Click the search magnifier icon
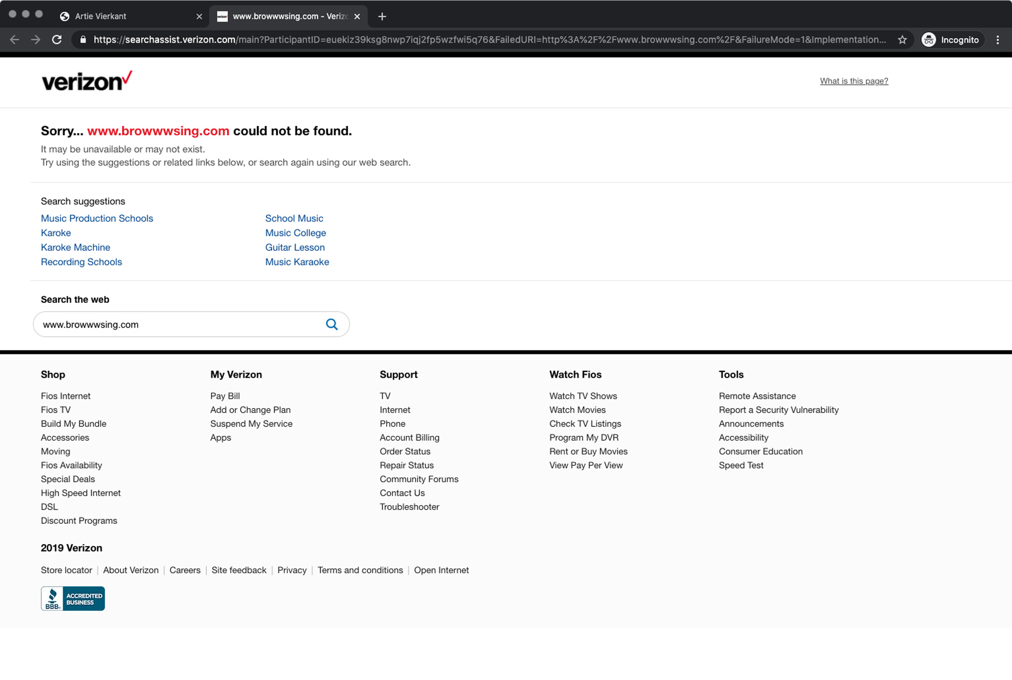 pyautogui.click(x=331, y=324)
